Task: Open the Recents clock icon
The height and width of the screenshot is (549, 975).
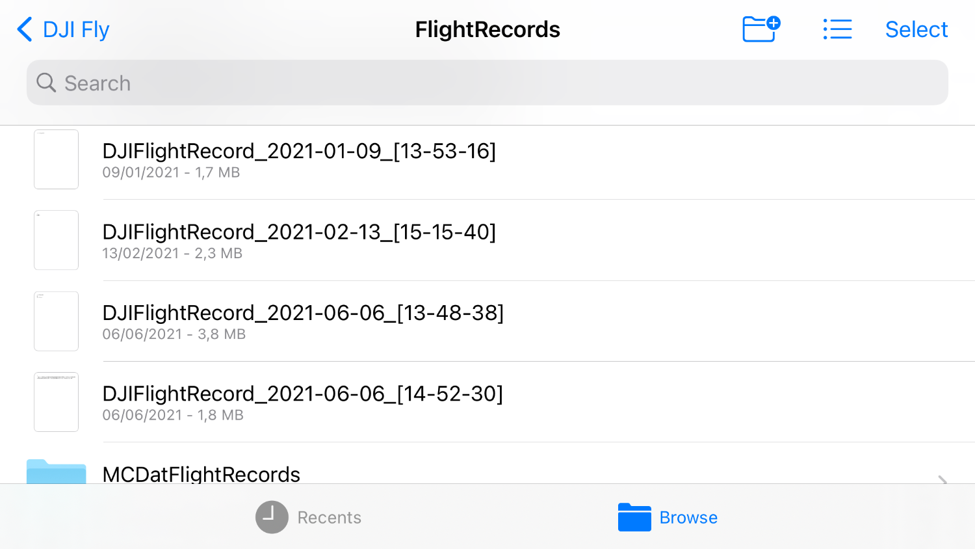Action: click(272, 517)
